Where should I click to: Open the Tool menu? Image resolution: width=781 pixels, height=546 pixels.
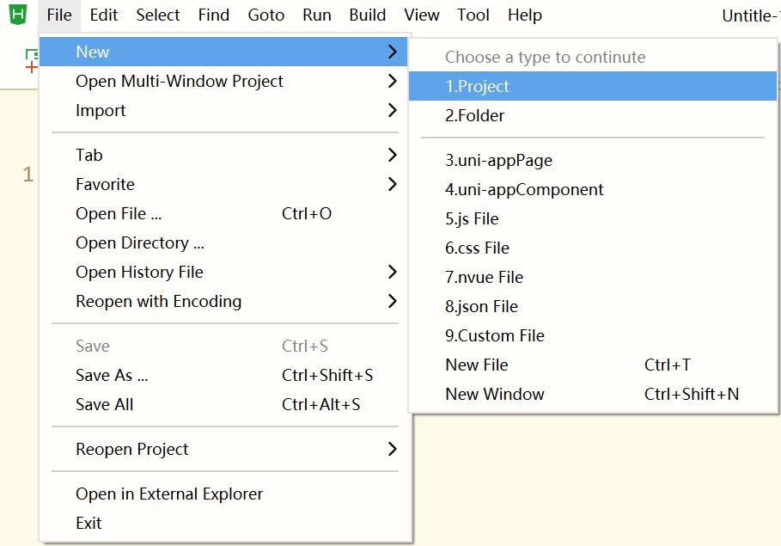tap(473, 15)
